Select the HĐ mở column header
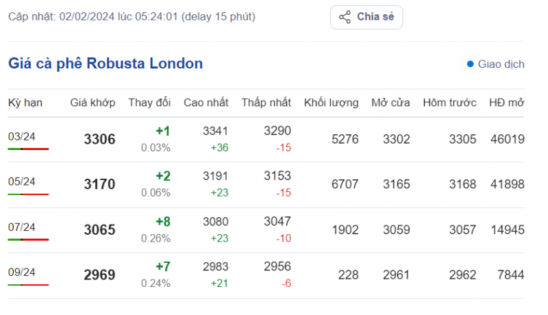 [507, 103]
